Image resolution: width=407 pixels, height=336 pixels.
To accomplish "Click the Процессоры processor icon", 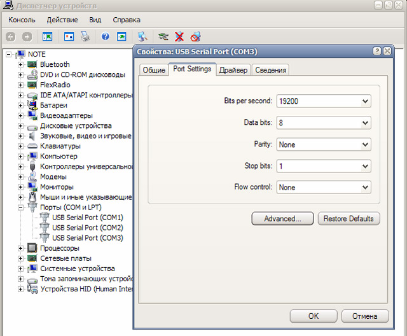I will point(32,248).
